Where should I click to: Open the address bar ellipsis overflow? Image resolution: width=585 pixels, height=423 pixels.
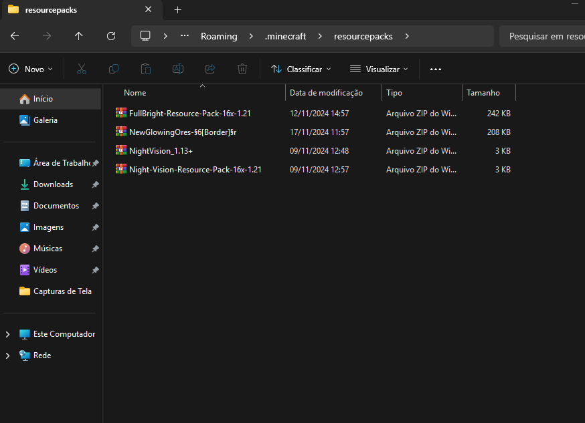pyautogui.click(x=185, y=36)
